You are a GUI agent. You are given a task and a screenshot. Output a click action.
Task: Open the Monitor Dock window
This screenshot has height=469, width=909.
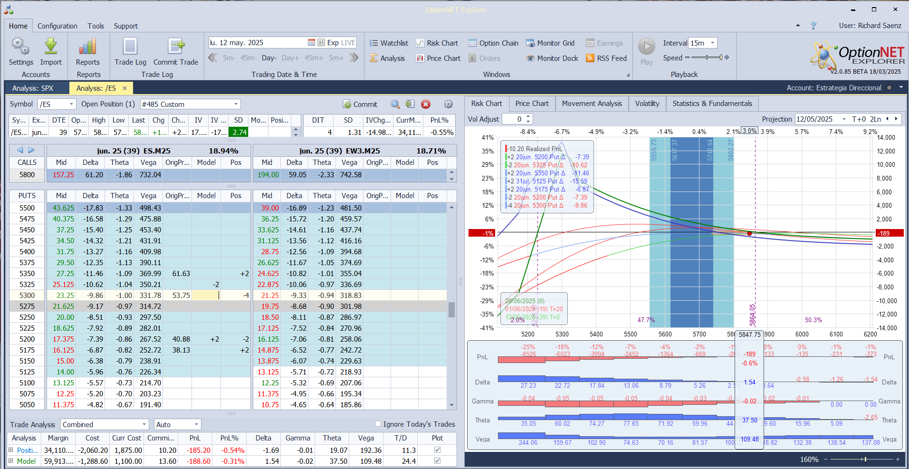(552, 58)
